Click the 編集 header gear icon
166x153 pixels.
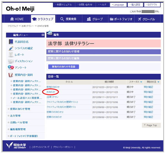[49, 33]
